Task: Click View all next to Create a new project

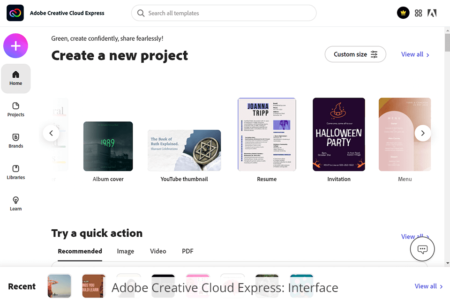Action: [x=415, y=54]
